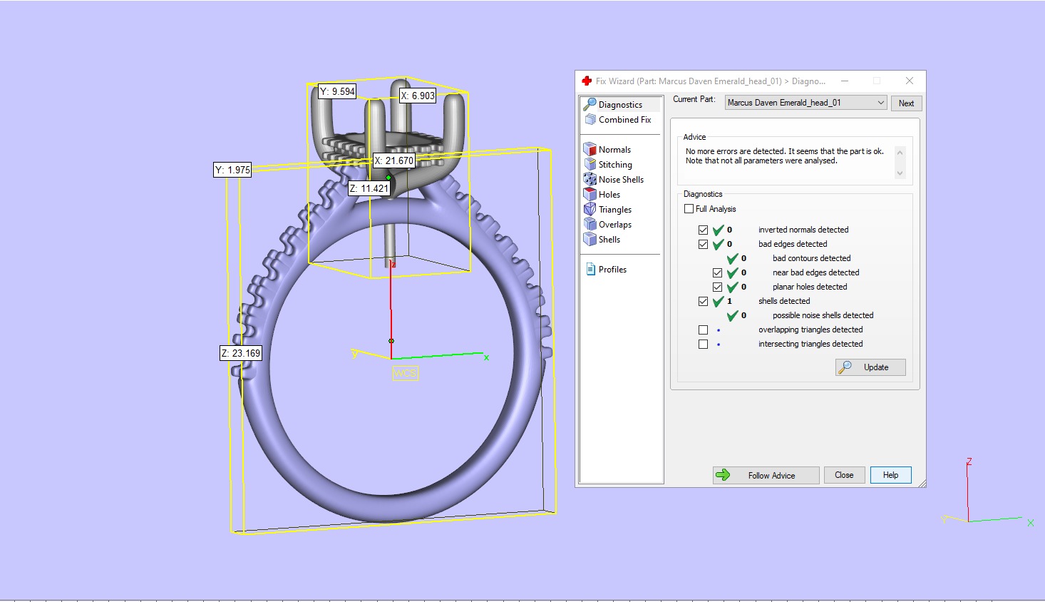This screenshot has height=602, width=1045.
Task: Click the 'bad contours detected' text
Action: (812, 258)
